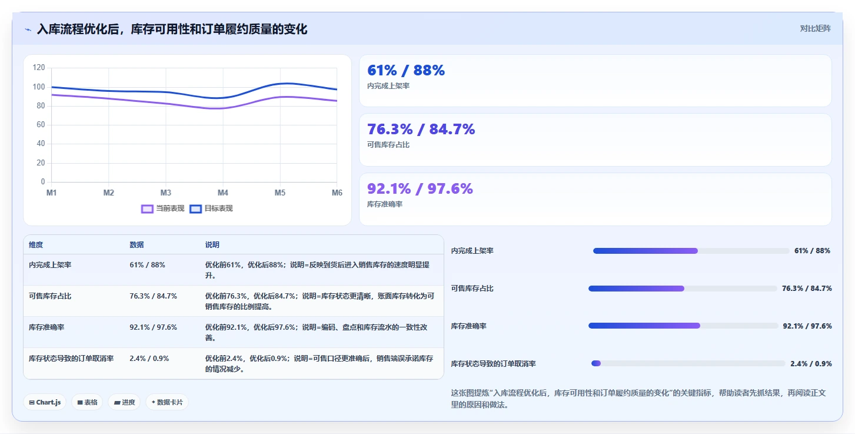The height and width of the screenshot is (434, 855).
Task: Click the 数据 column header
Action: click(x=137, y=245)
